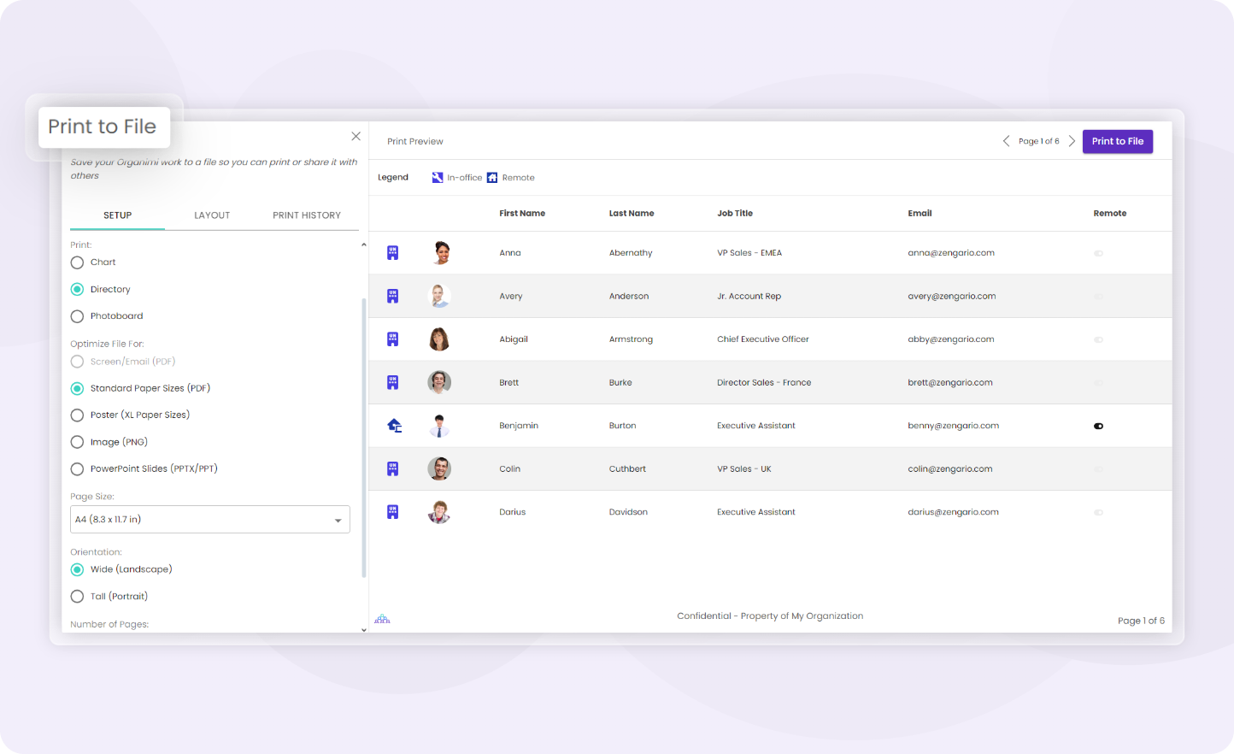1234x754 pixels.
Task: Toggle Benjamin's Remote switch off
Action: click(x=1098, y=425)
